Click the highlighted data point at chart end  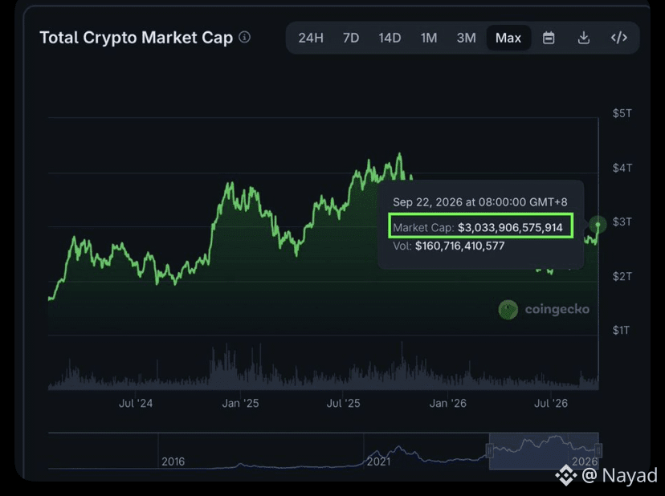click(598, 224)
